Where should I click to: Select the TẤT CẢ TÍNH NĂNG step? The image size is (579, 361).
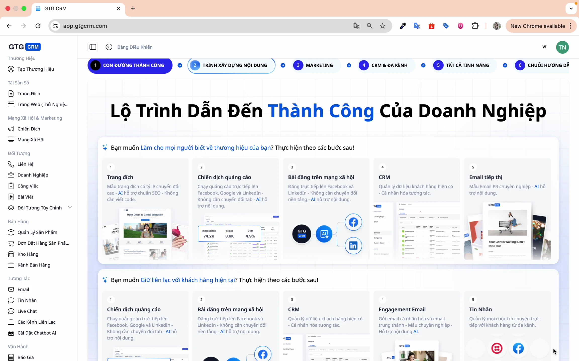pyautogui.click(x=464, y=65)
